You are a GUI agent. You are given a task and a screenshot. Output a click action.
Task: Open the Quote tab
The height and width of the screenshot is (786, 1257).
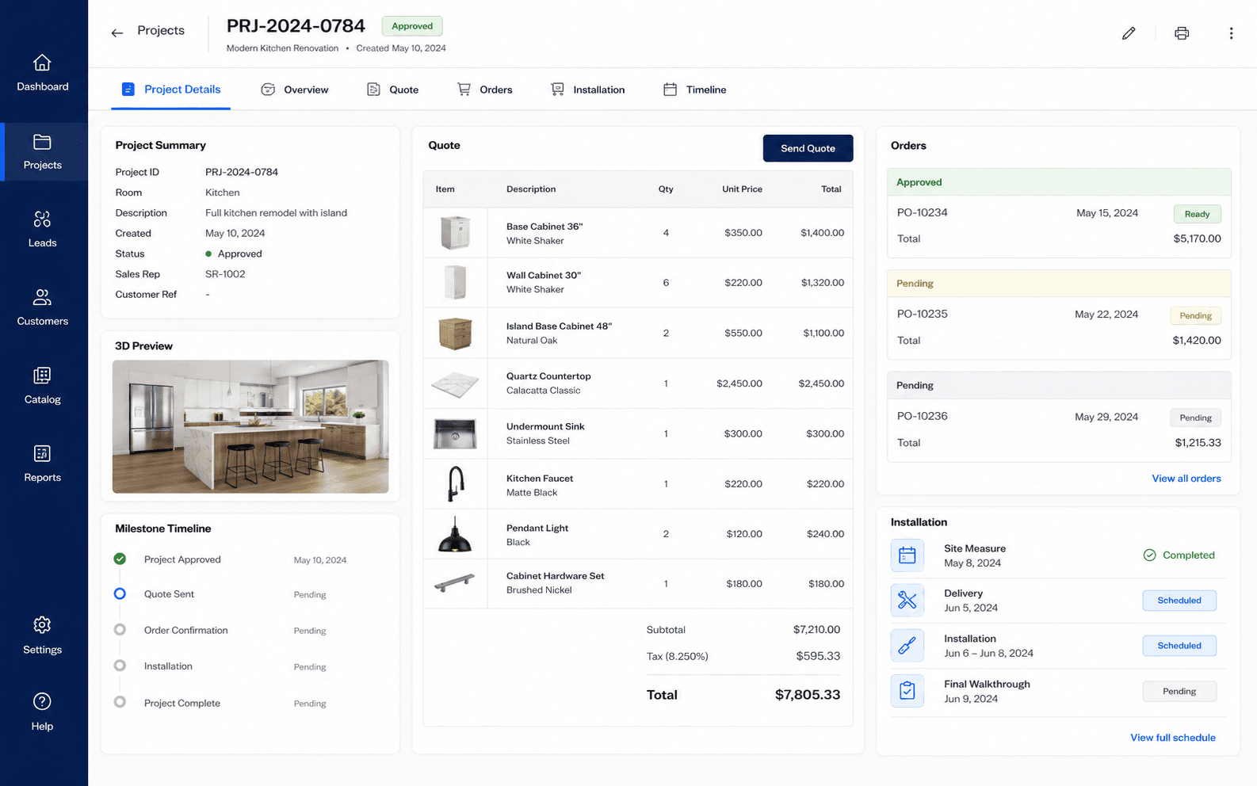392,90
